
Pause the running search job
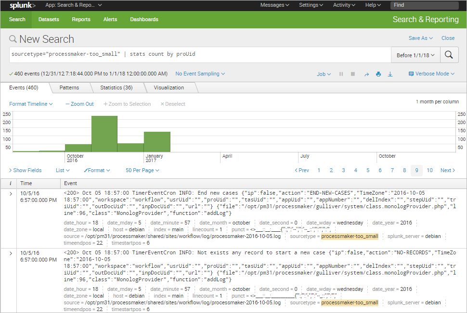[x=341, y=74]
